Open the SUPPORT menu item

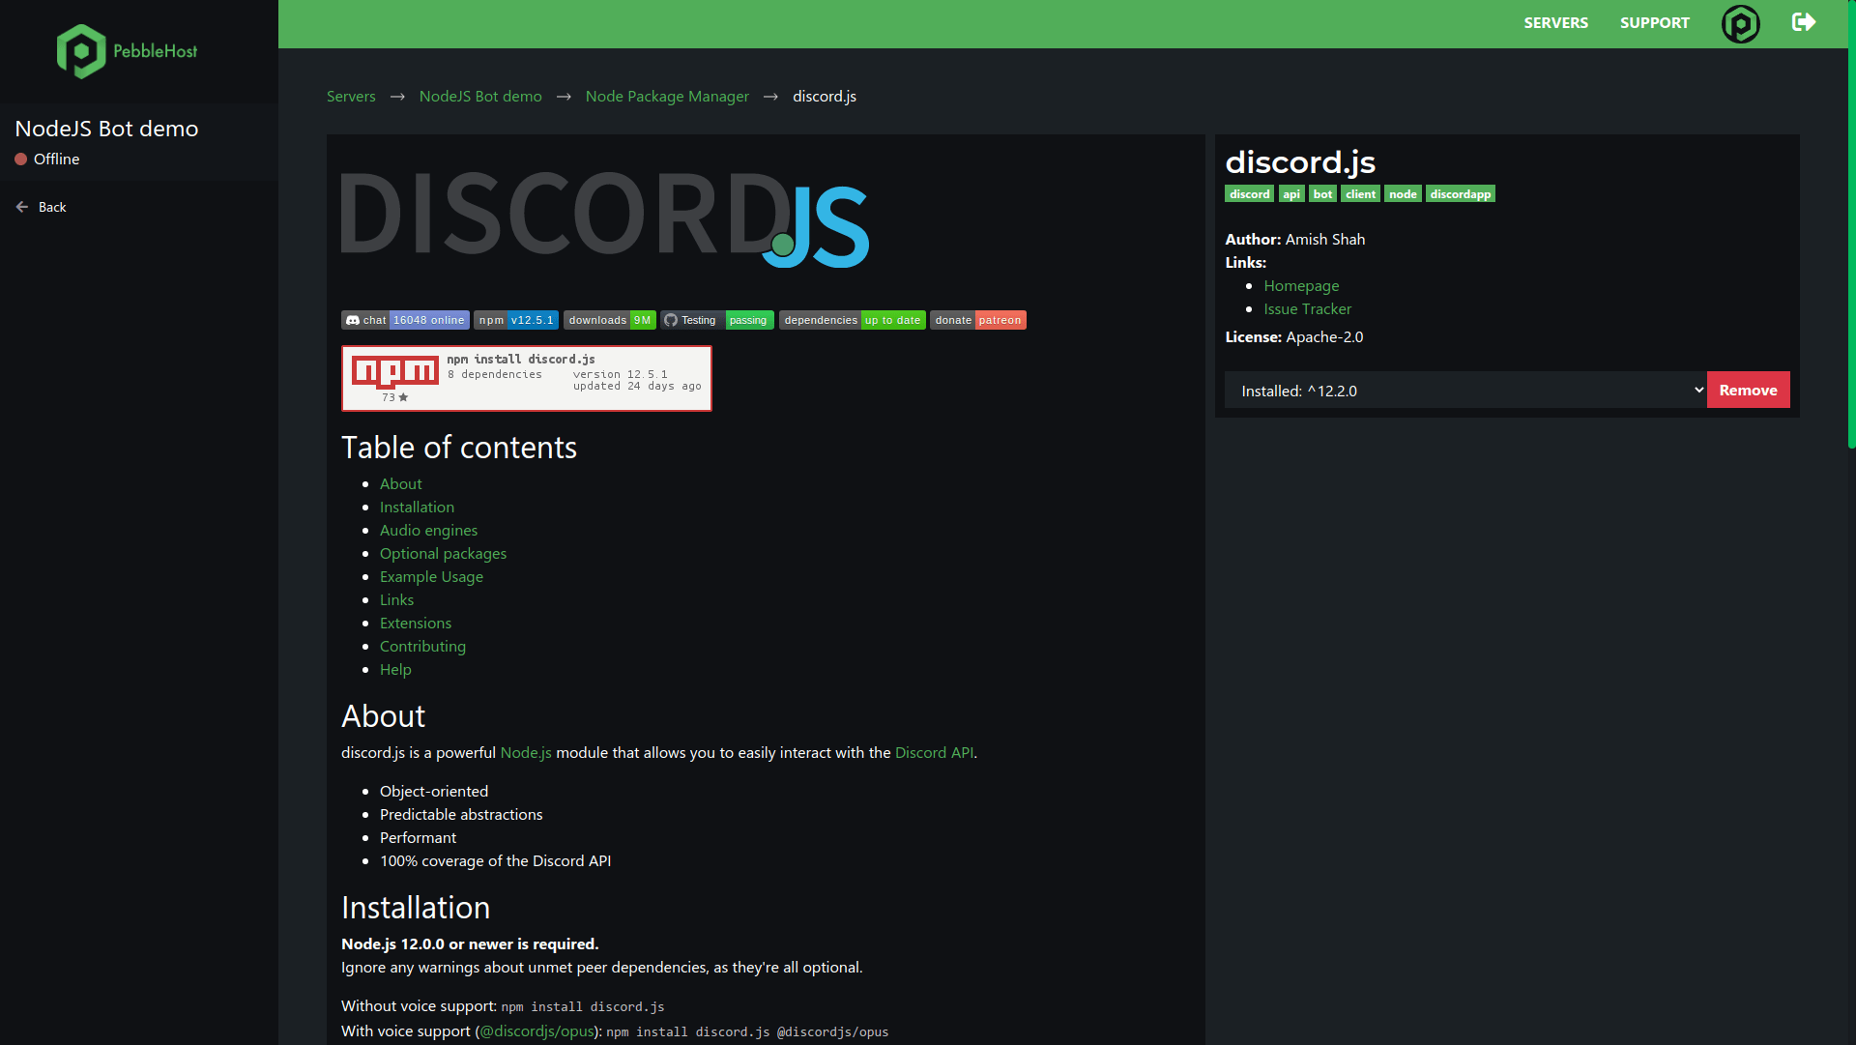pyautogui.click(x=1654, y=22)
